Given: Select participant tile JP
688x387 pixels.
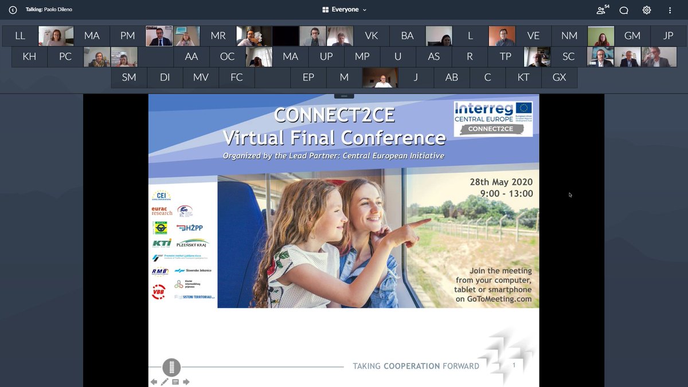Looking at the screenshot, I should click(x=668, y=36).
